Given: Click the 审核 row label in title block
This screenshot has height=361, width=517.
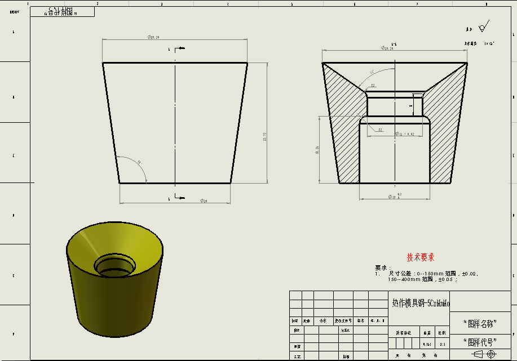Looking at the screenshot, I should click(x=297, y=346).
